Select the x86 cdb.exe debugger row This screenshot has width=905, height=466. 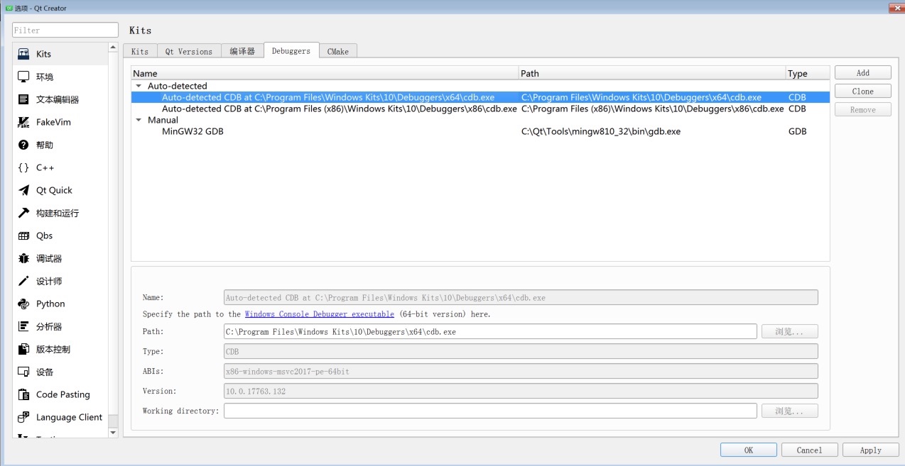[x=480, y=109]
